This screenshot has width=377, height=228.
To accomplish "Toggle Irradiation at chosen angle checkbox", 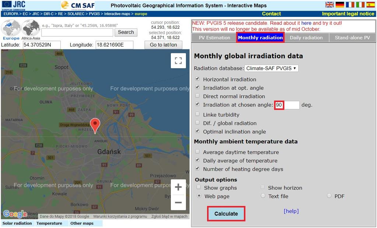I will 197,104.
